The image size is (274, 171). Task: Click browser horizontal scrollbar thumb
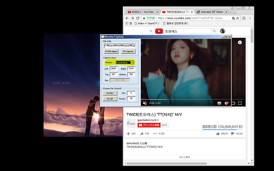pos(167,163)
